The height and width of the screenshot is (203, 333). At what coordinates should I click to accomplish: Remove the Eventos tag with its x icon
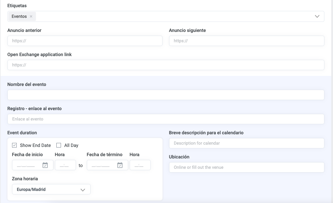(x=31, y=16)
